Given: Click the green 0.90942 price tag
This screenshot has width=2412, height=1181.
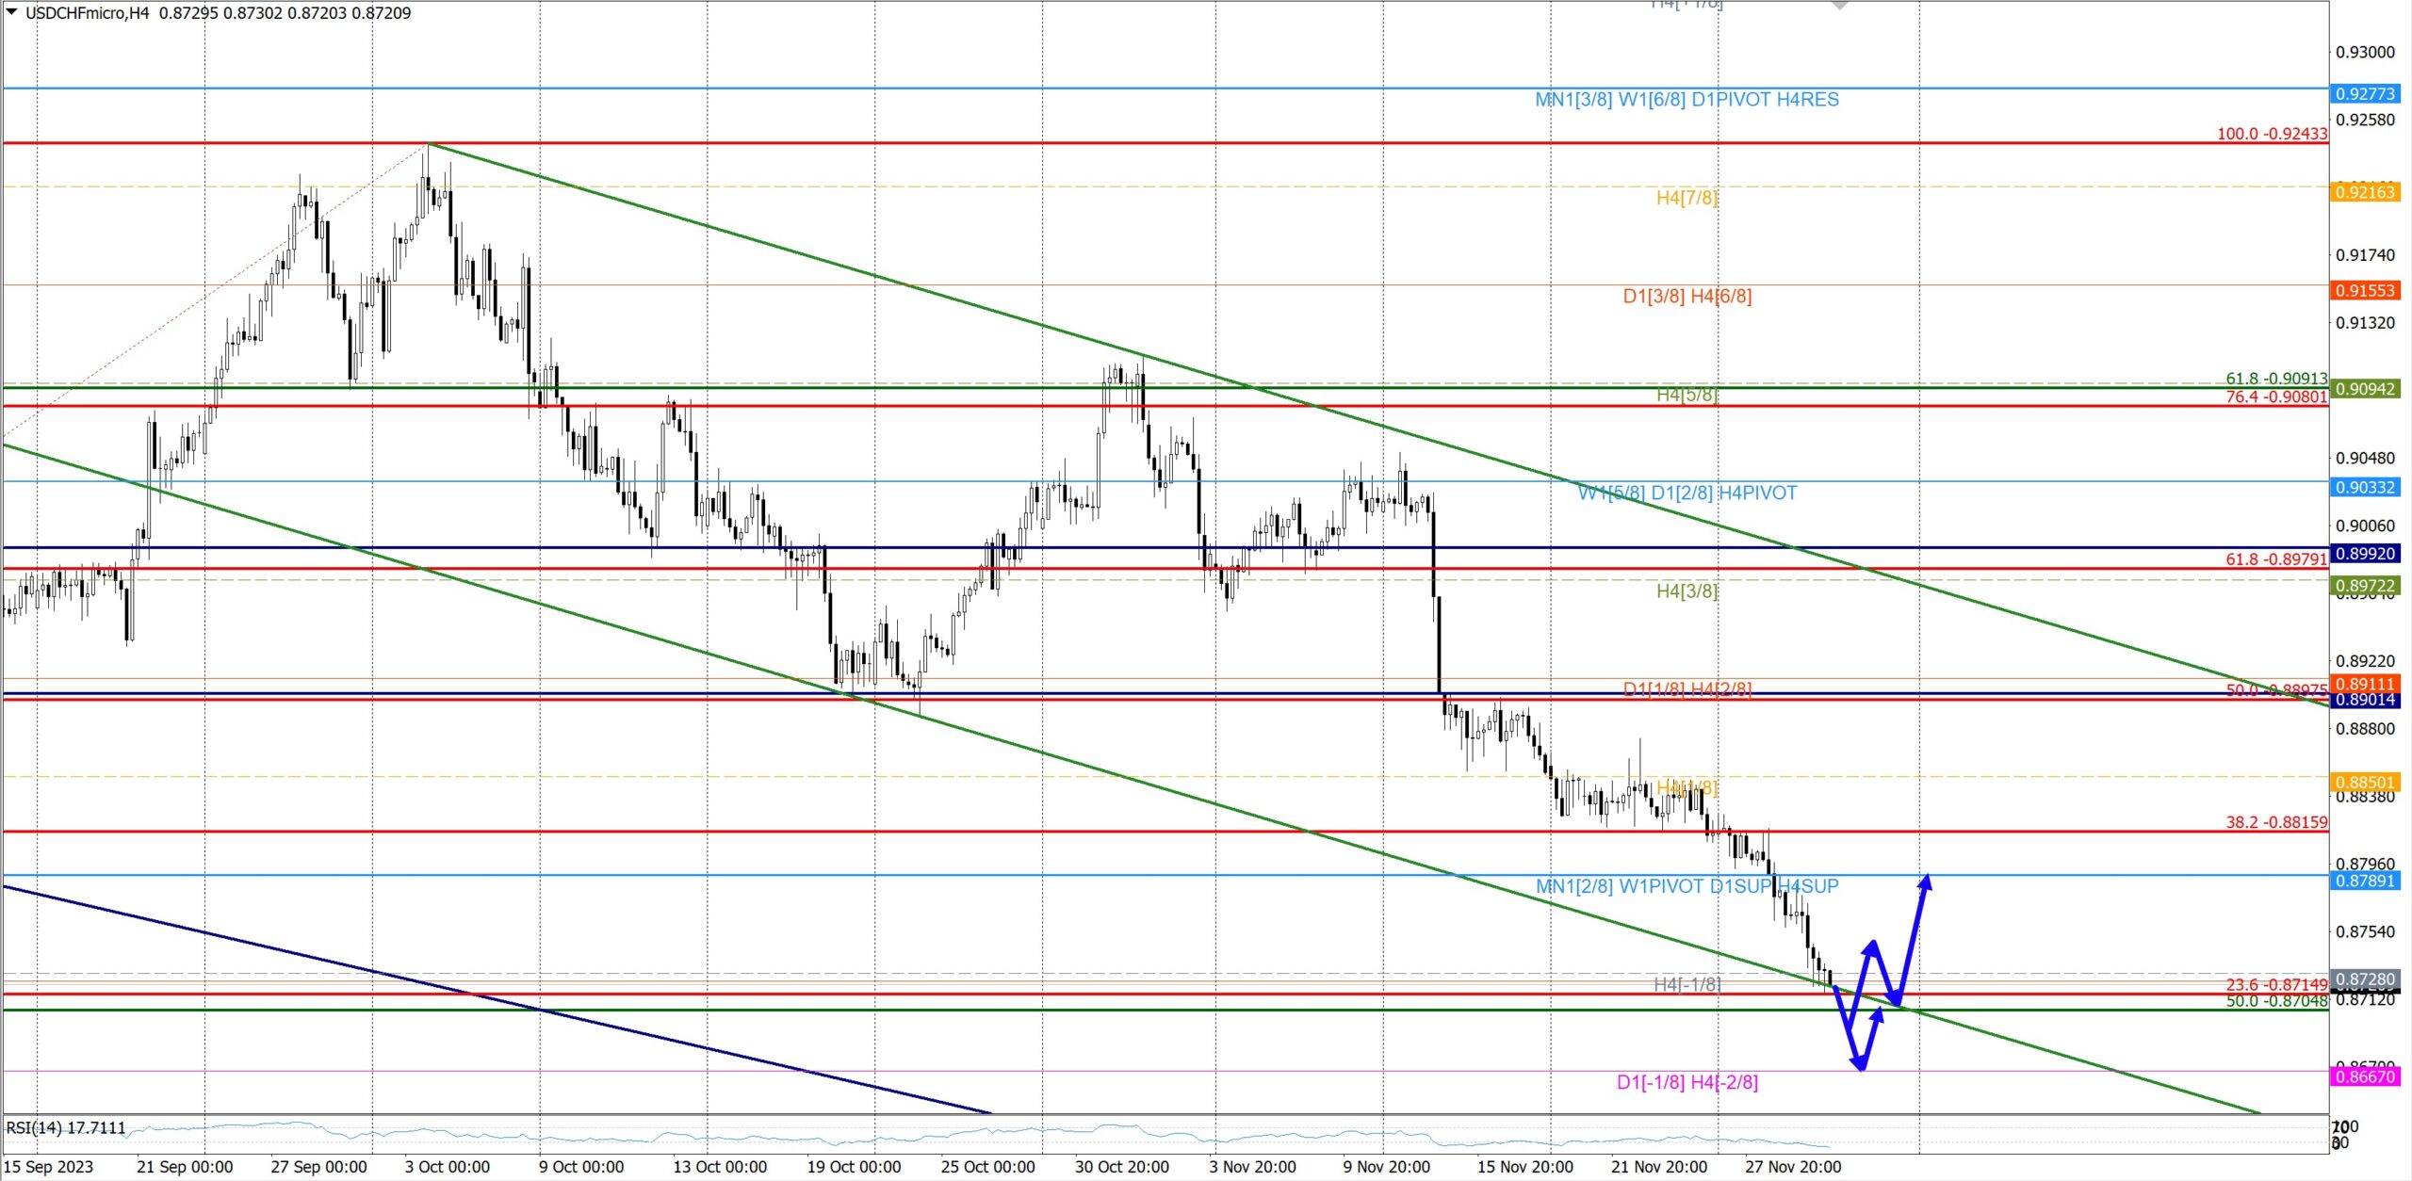Looking at the screenshot, I should coord(2364,389).
